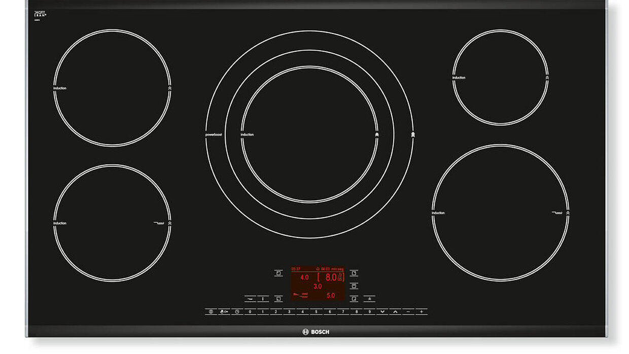This screenshot has height=354, width=629.
Task: Select the top-left cooking zone key
Action: pyautogui.click(x=278, y=273)
